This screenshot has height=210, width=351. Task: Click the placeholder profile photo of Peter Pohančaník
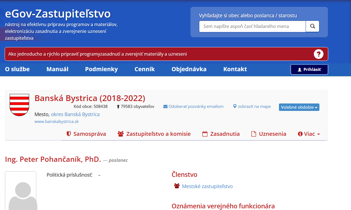click(21, 191)
